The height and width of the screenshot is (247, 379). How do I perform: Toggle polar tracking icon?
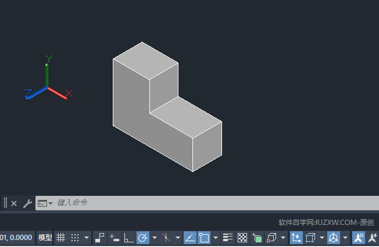tap(143, 238)
